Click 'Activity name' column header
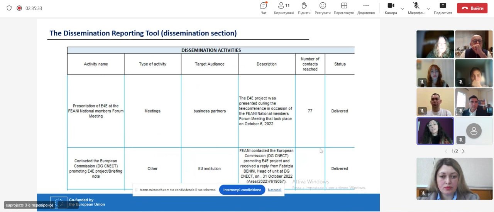The height and width of the screenshot is (212, 494). (96, 64)
